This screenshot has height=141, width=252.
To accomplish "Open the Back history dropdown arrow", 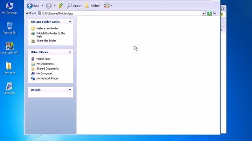I will click(43, 6).
